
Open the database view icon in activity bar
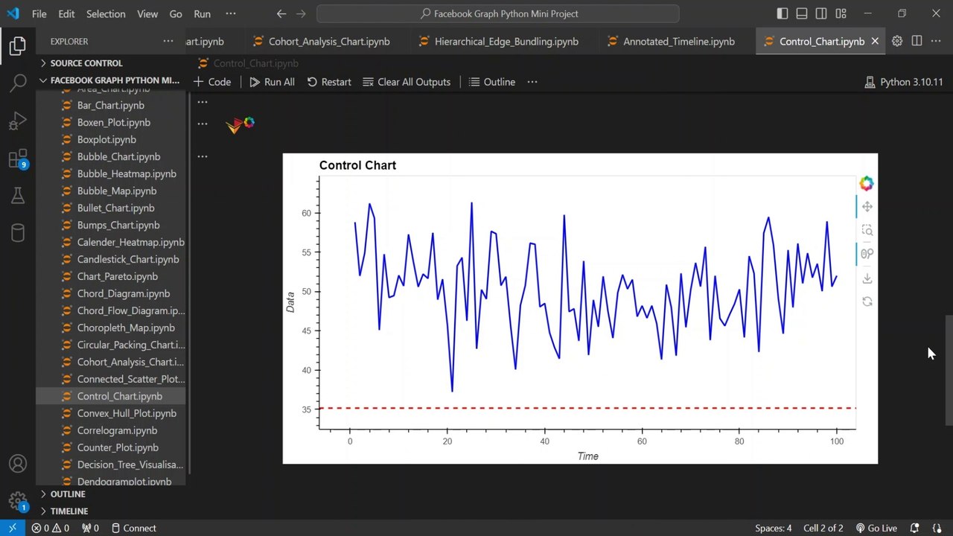point(18,233)
